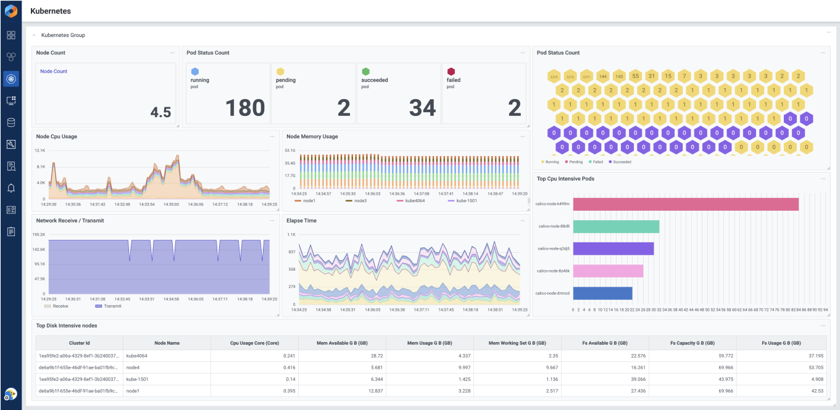Click the hexagon showing 144
The height and width of the screenshot is (410, 840).
tap(602, 76)
